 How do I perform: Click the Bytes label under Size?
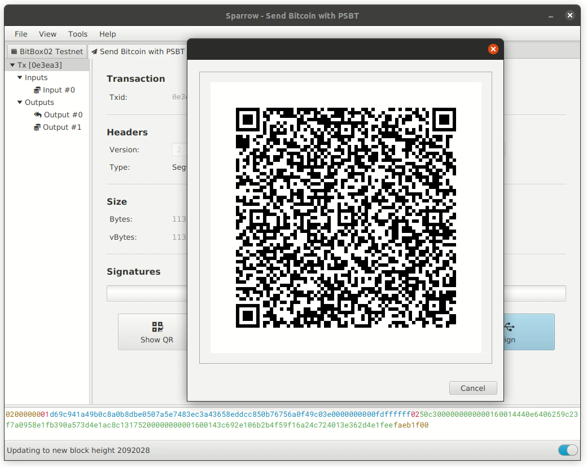121,219
